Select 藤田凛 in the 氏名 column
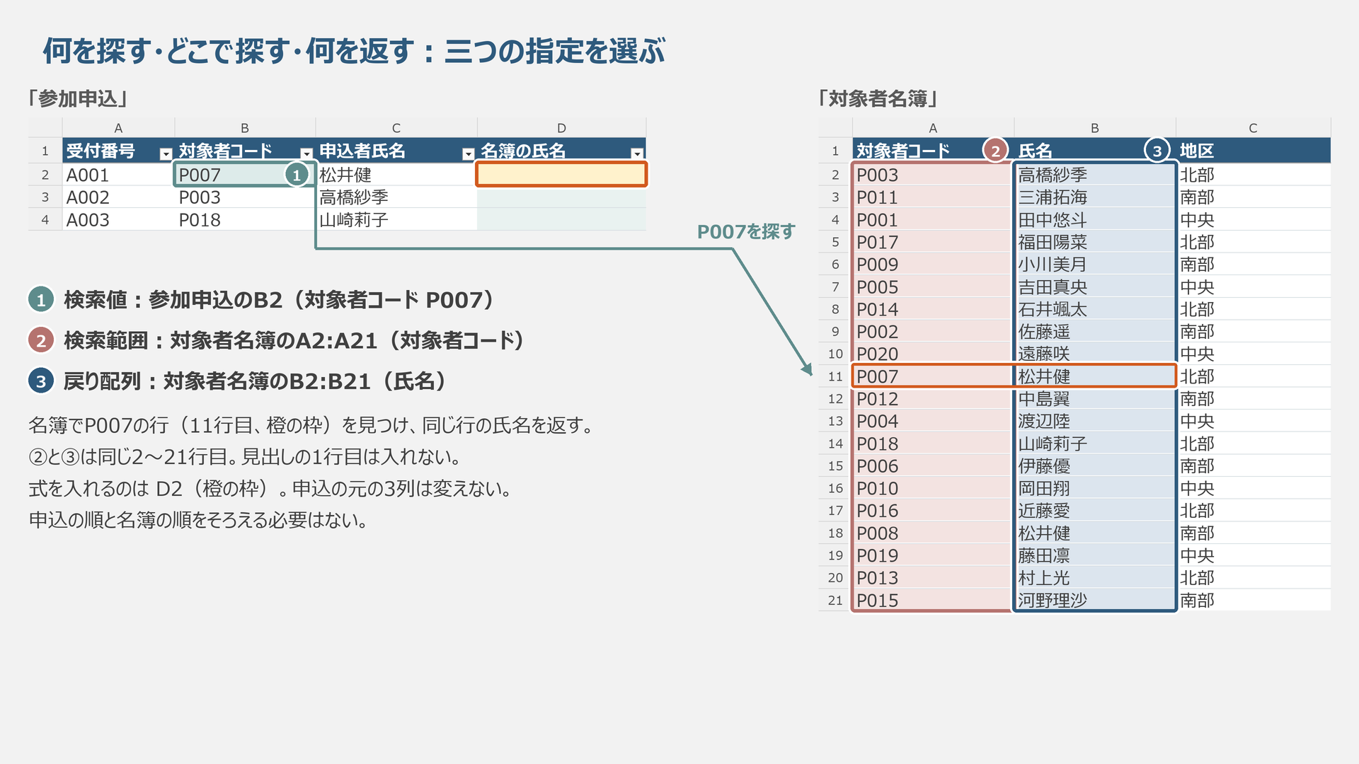 [x=1094, y=556]
